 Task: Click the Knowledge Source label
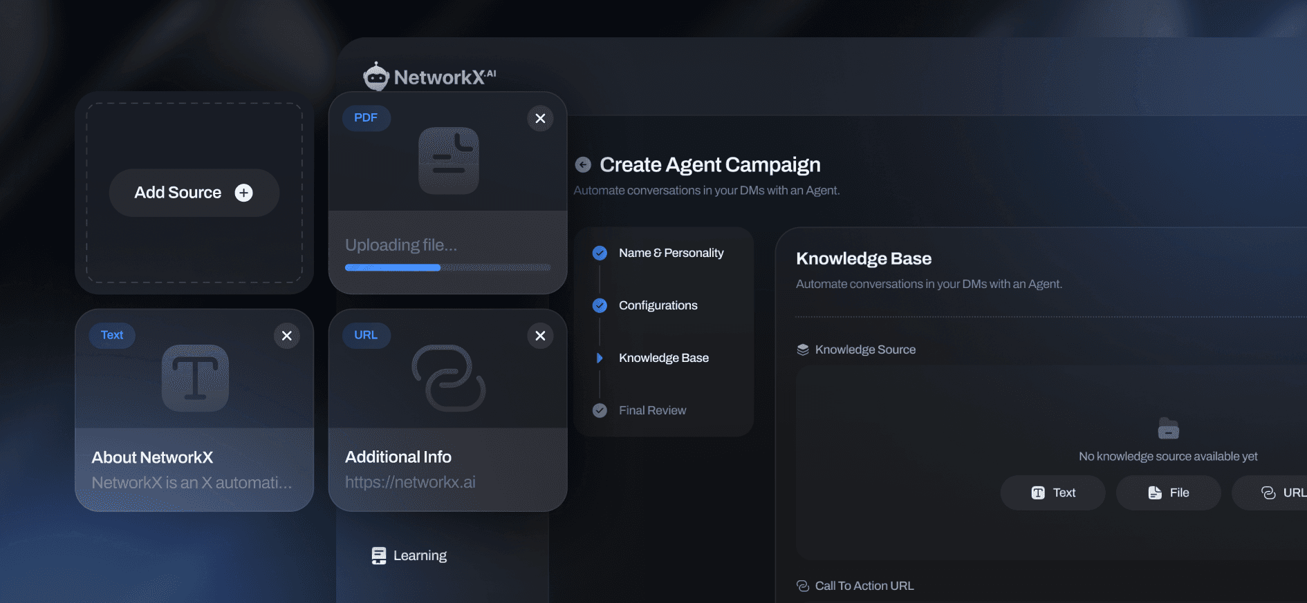[865, 350]
